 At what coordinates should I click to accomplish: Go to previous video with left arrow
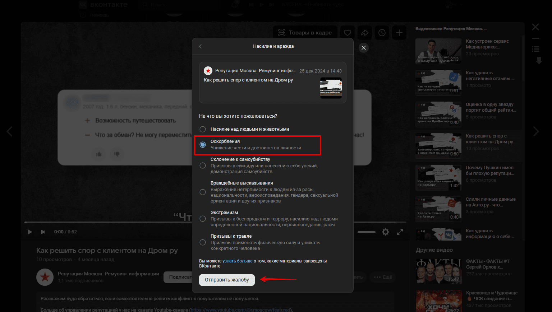coord(10,131)
